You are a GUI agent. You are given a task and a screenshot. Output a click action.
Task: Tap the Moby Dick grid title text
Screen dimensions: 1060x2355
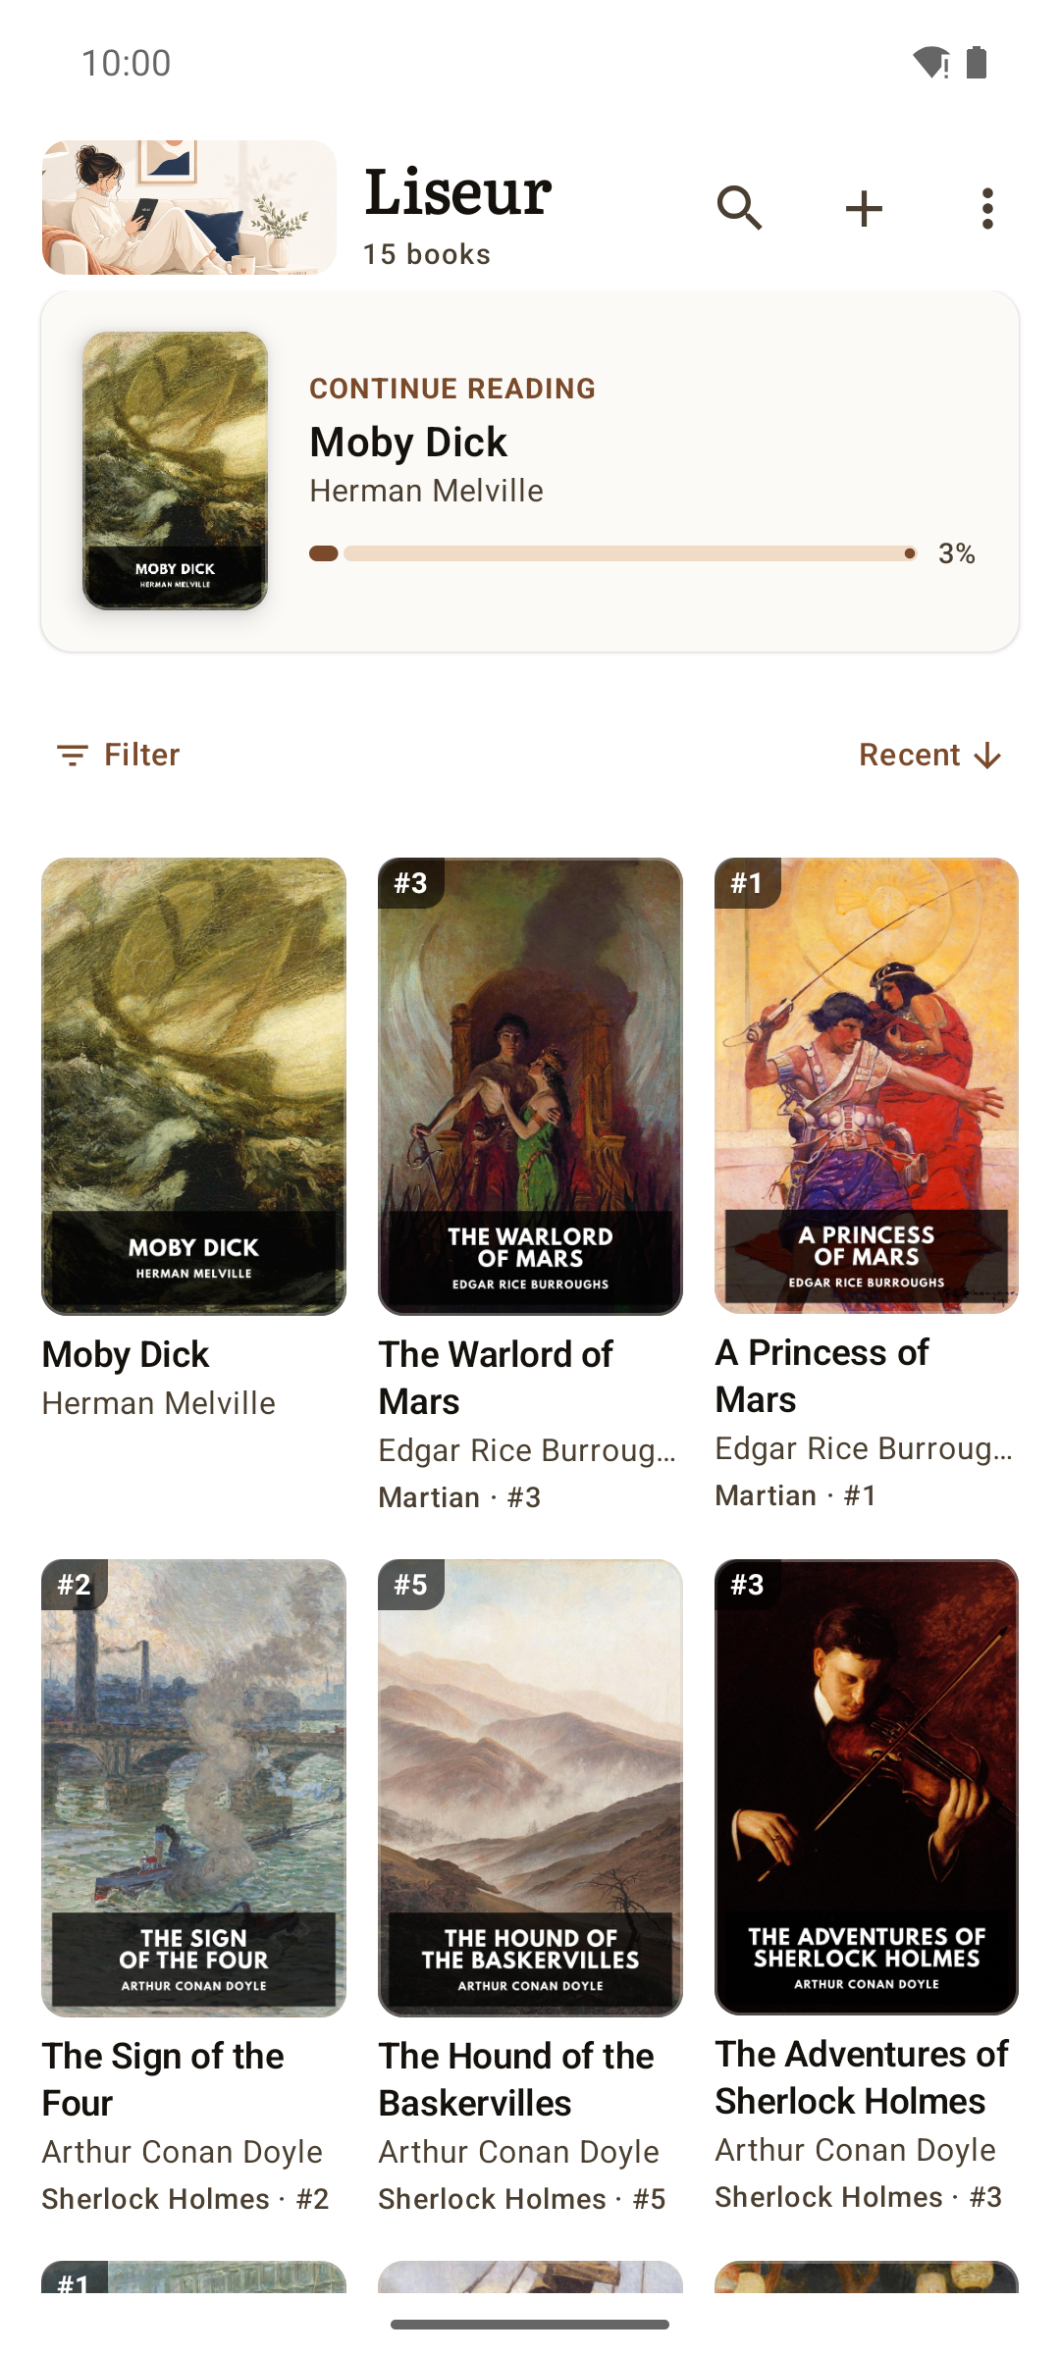126,1355
